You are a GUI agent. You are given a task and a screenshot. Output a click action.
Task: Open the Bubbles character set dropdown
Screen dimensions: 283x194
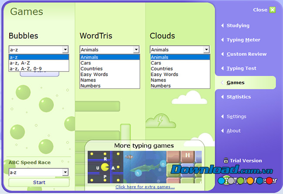(65, 50)
